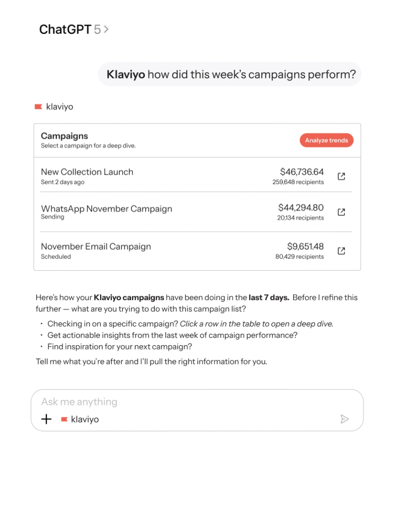Click the user's question bubble
The width and height of the screenshot is (400, 526).
click(230, 74)
